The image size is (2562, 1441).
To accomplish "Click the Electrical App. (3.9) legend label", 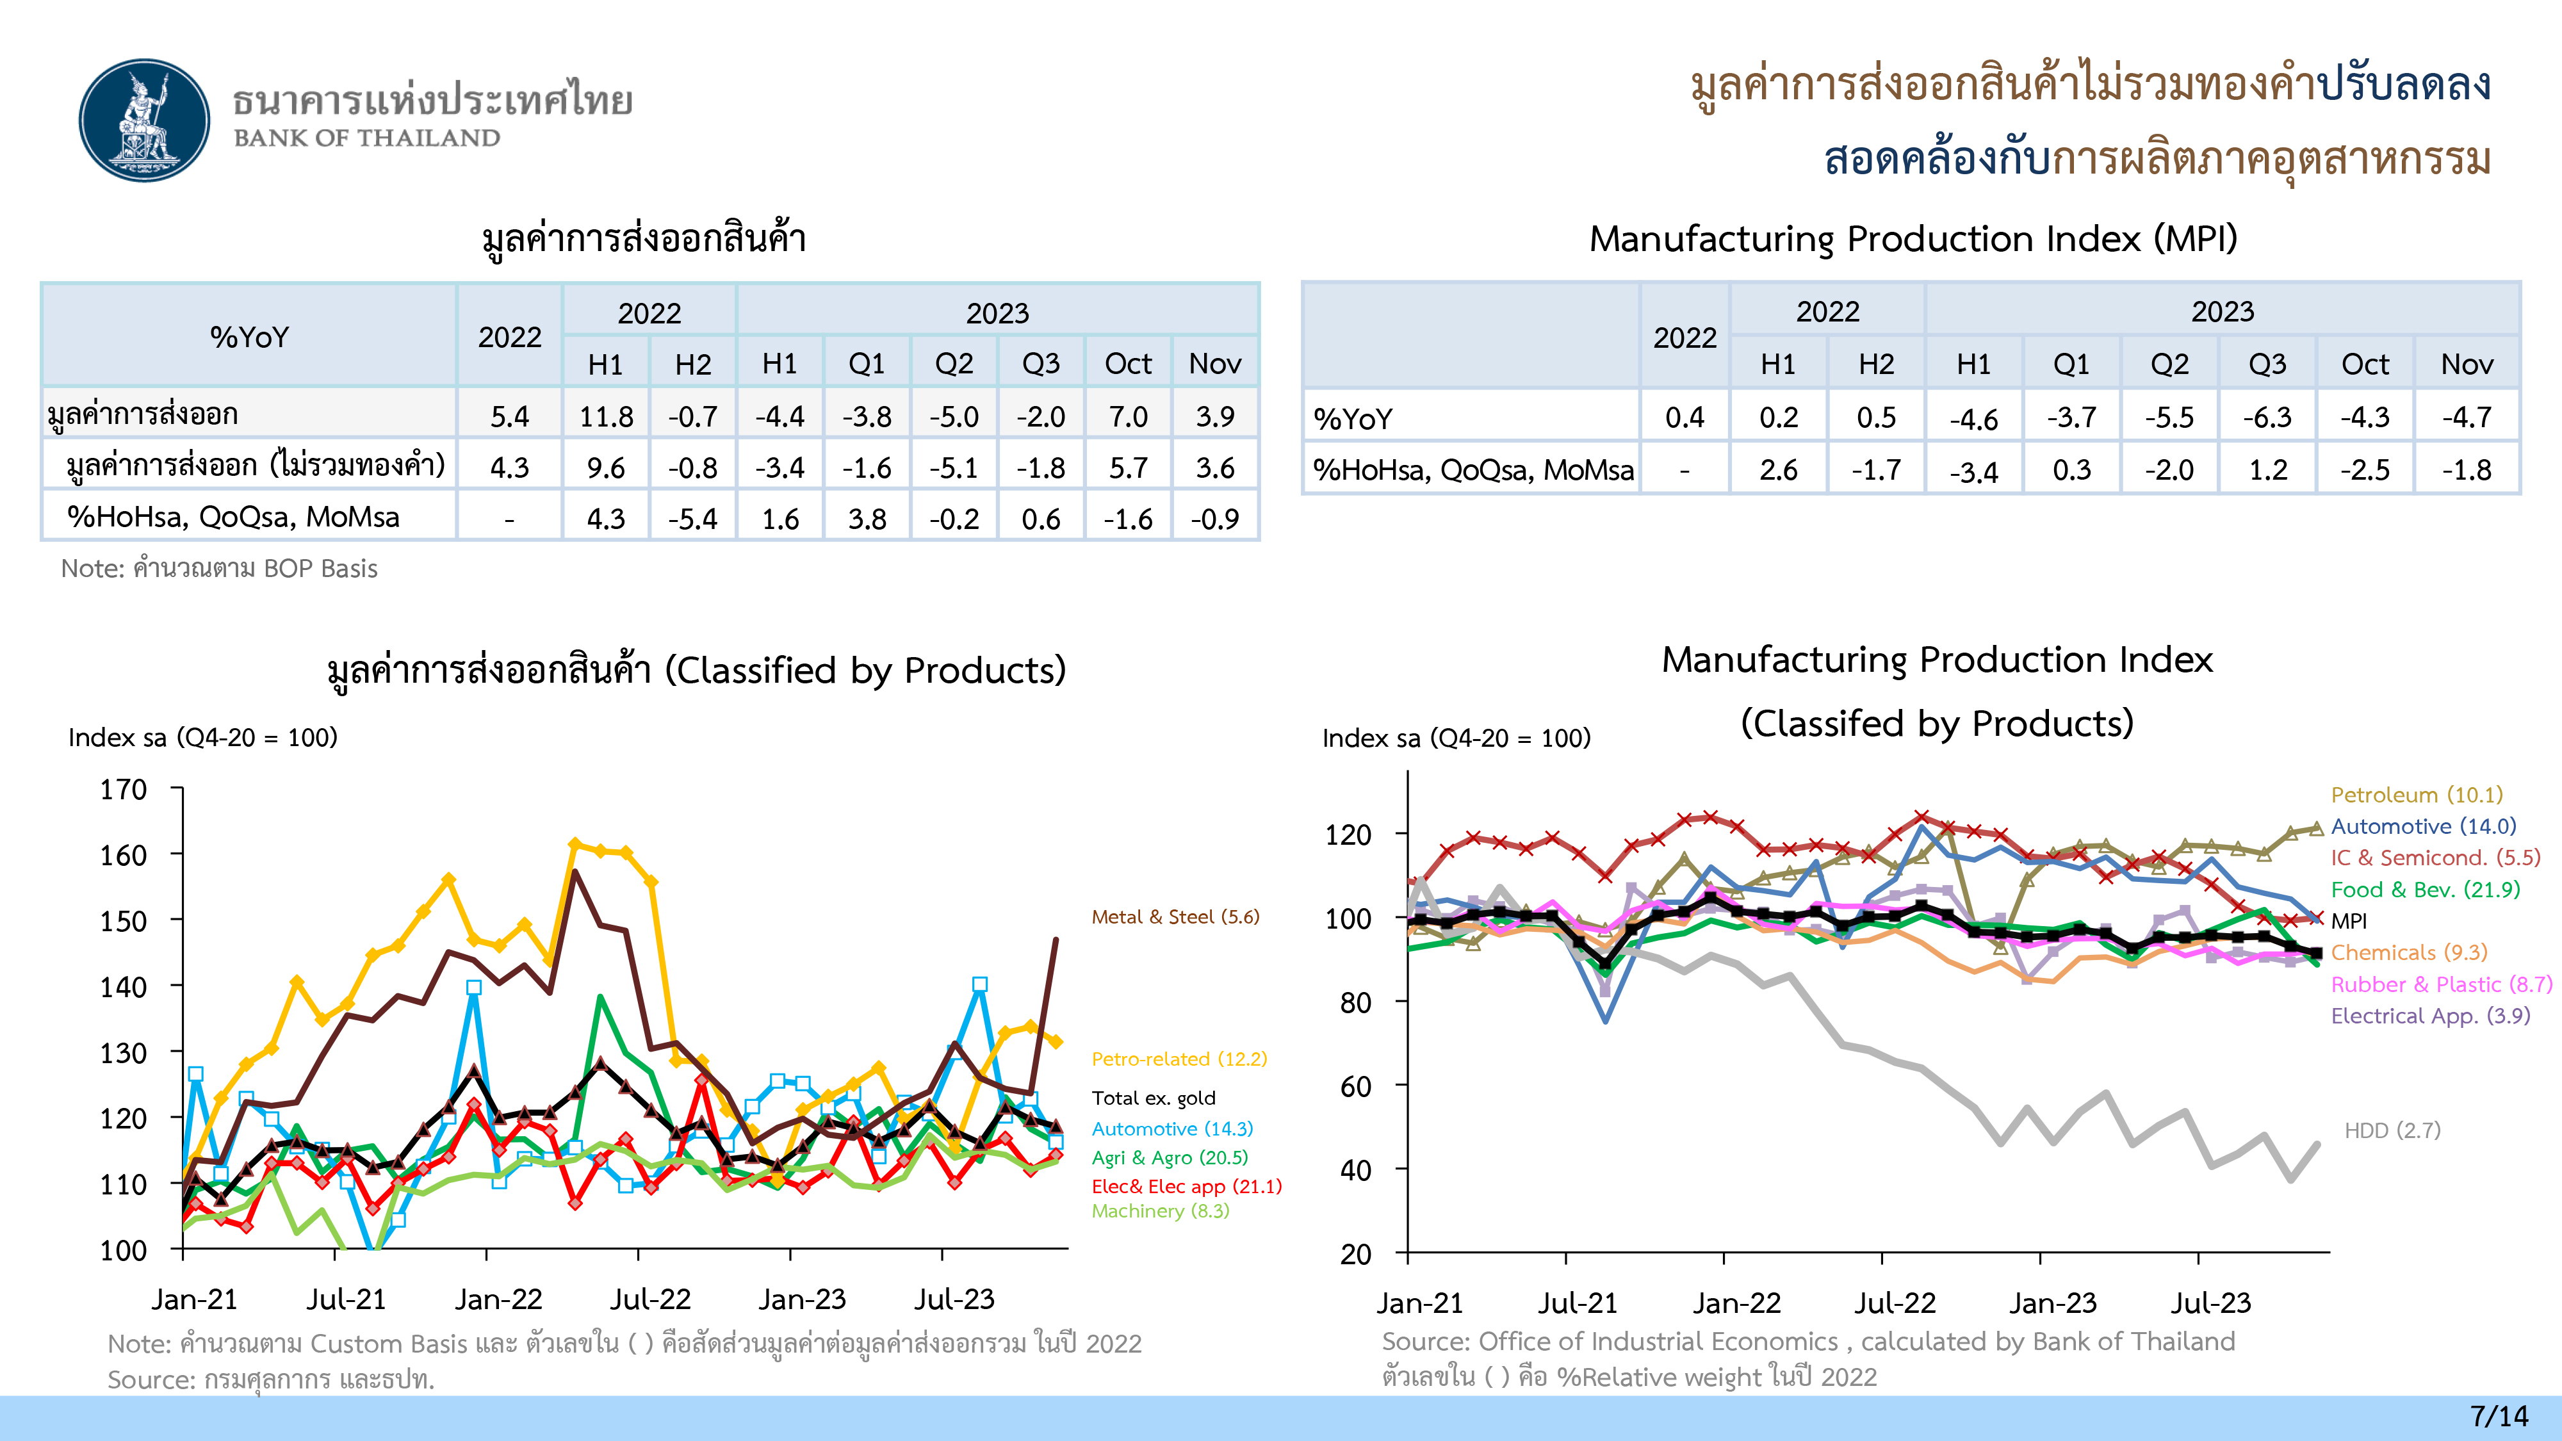I will [x=2429, y=1015].
